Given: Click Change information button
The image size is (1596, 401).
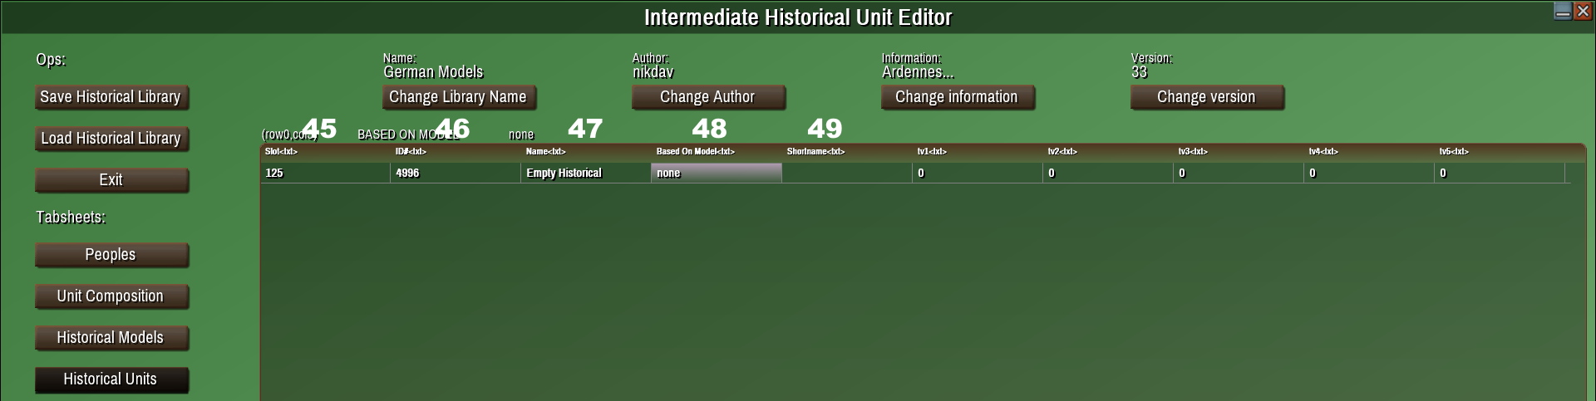Looking at the screenshot, I should tap(957, 97).
